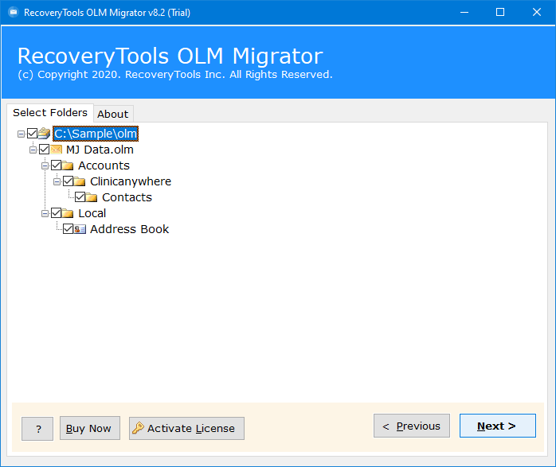556x467 pixels.
Task: Collapse the MJ Data.olm node
Action: [33, 150]
